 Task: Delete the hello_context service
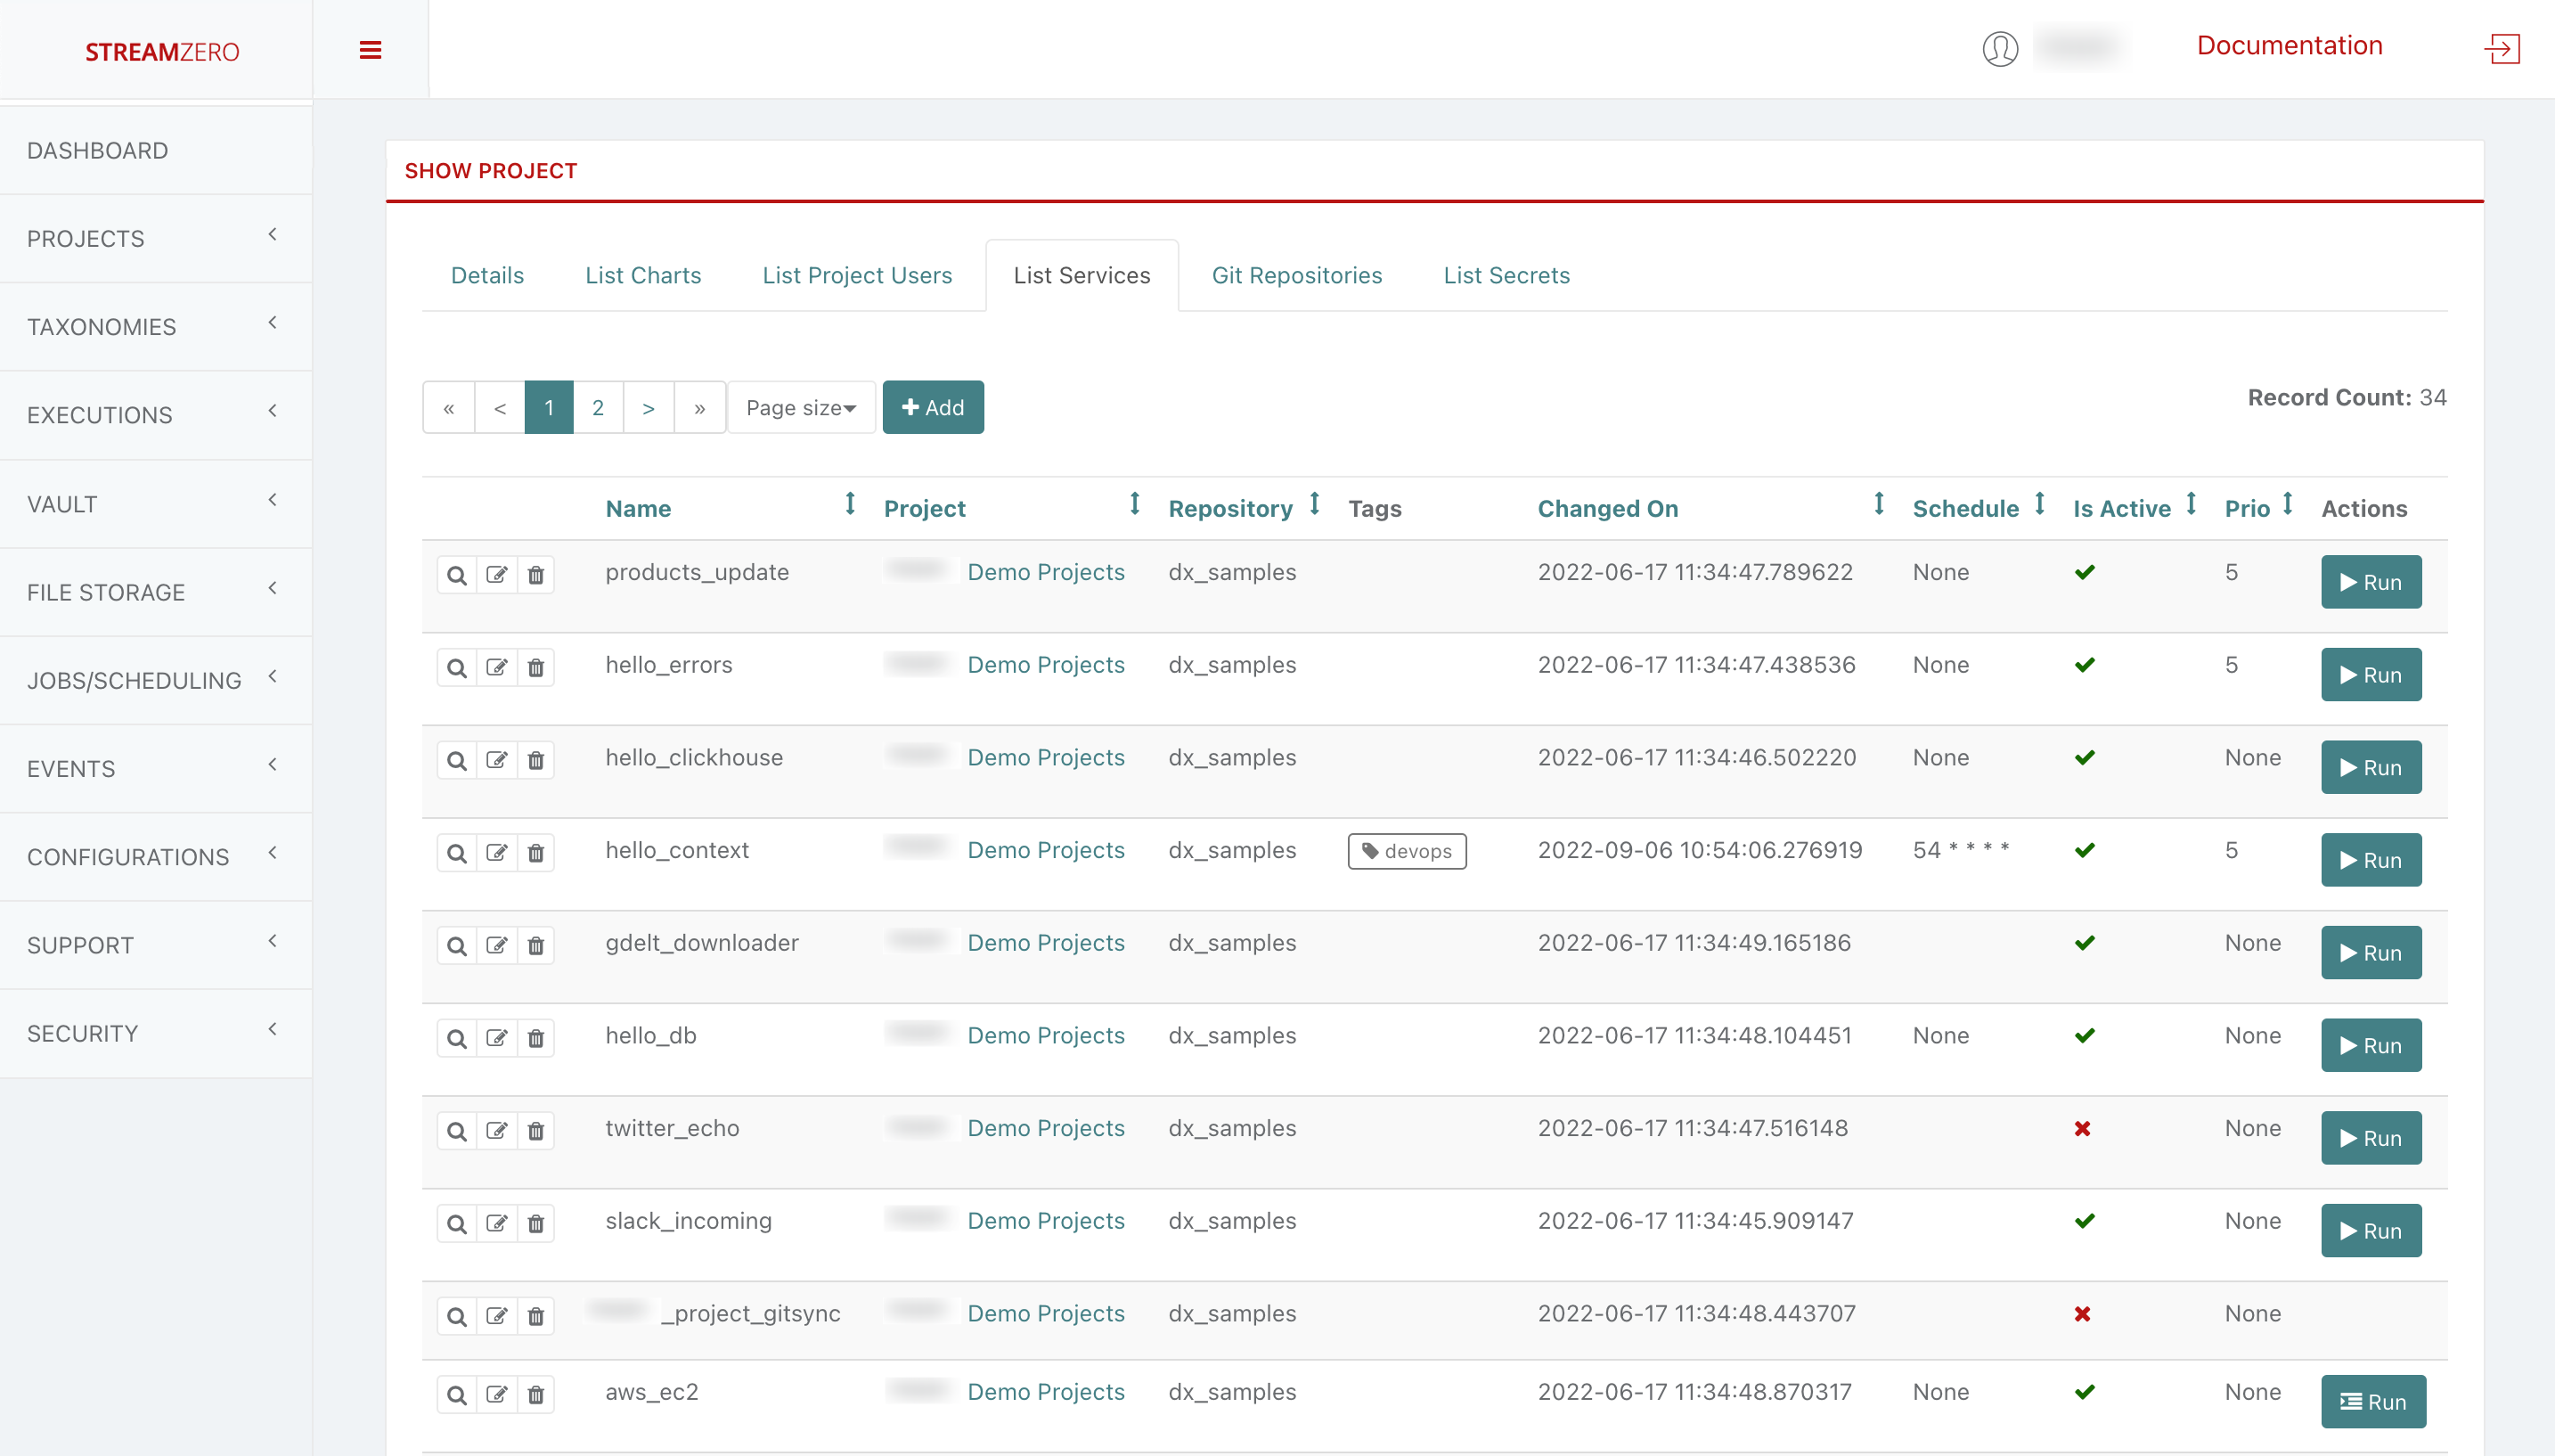[535, 853]
